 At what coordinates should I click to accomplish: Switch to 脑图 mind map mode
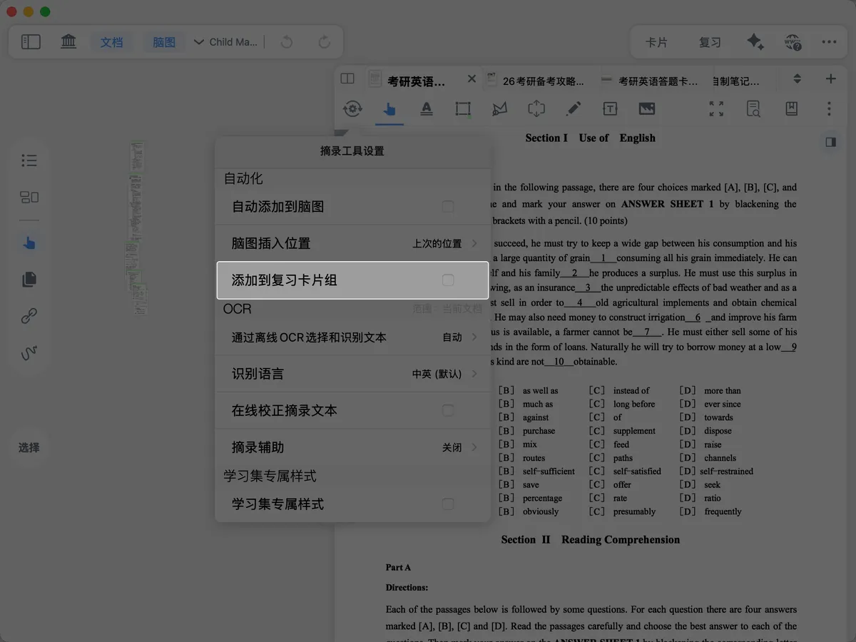pos(164,42)
